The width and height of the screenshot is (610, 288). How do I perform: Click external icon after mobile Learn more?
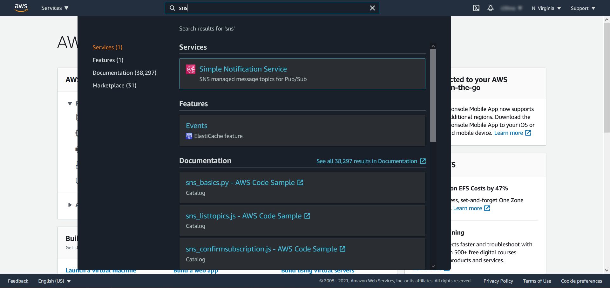tap(528, 133)
